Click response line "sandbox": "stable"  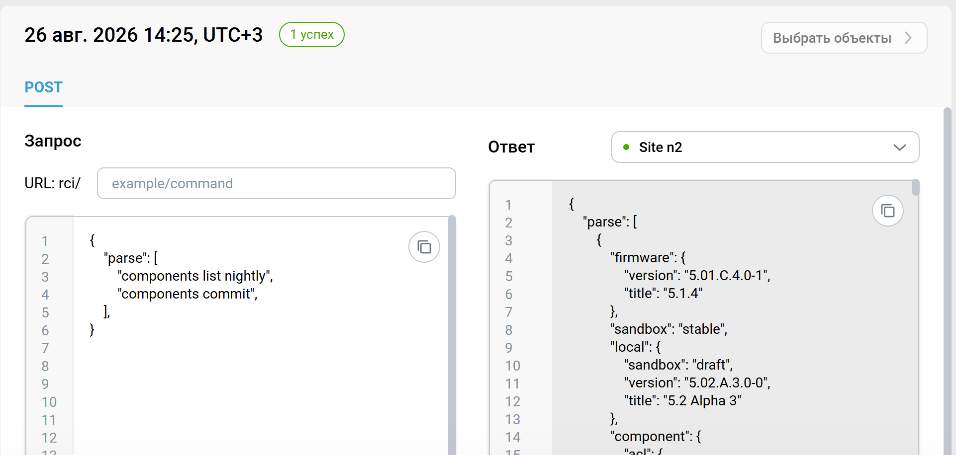pos(669,329)
